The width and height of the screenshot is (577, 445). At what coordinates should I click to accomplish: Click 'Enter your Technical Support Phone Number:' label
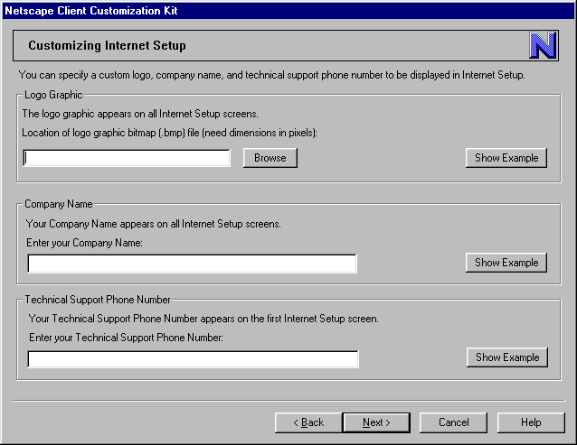(x=125, y=338)
